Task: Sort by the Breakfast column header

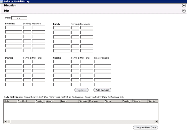Action: (x=26, y=101)
